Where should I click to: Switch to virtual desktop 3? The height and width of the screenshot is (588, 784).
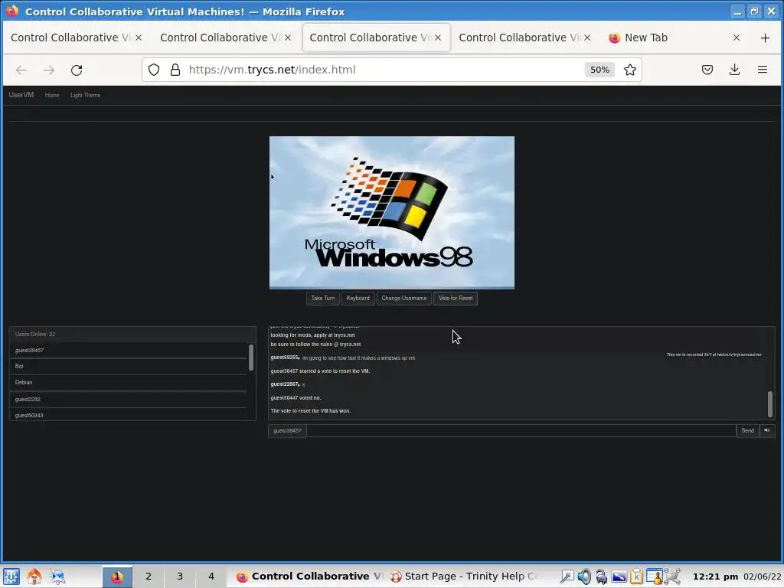point(180,577)
